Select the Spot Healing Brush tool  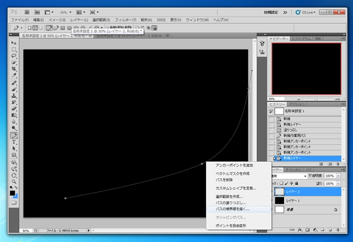(13, 83)
